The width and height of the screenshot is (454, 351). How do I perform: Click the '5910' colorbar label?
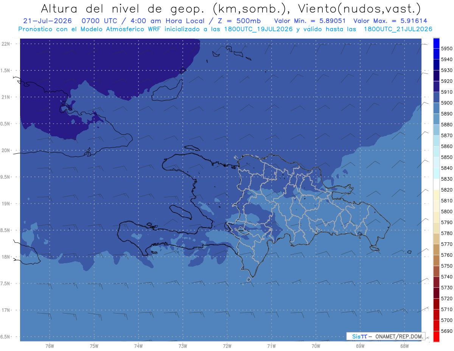[446, 92]
